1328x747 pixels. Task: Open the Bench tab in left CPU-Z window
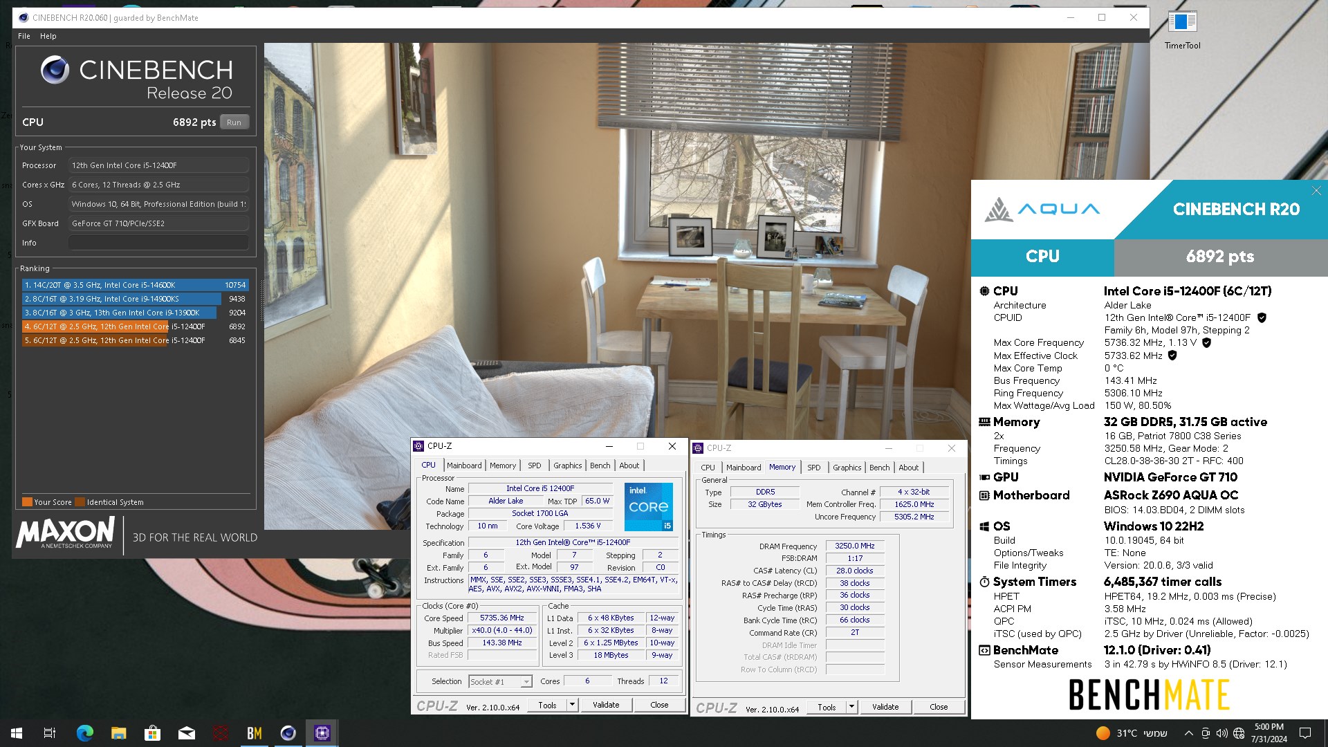[600, 465]
